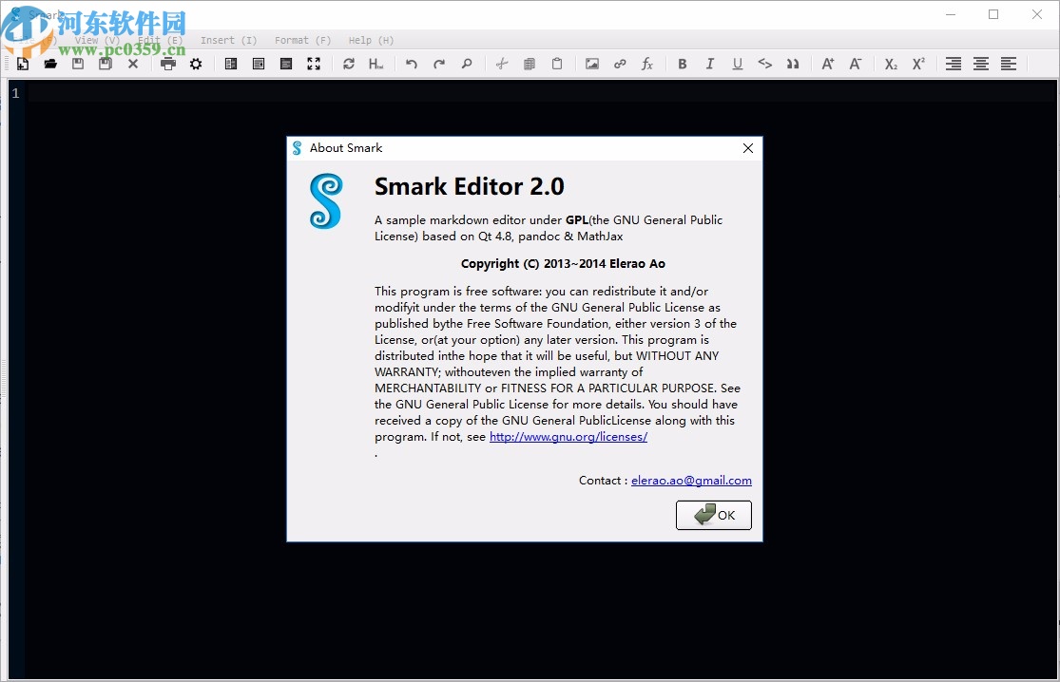Toggle bold formatting

pos(682,64)
